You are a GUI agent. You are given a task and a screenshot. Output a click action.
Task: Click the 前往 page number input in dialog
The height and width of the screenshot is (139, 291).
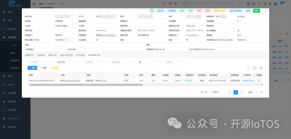[x=257, y=92]
